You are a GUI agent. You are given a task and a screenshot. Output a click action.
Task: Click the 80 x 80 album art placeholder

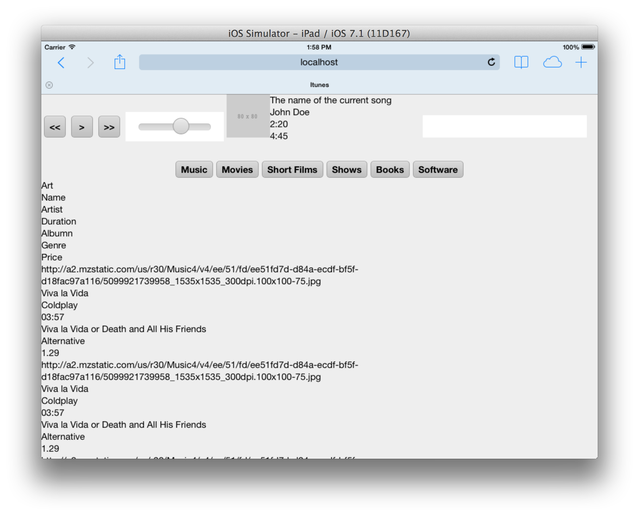click(x=248, y=116)
